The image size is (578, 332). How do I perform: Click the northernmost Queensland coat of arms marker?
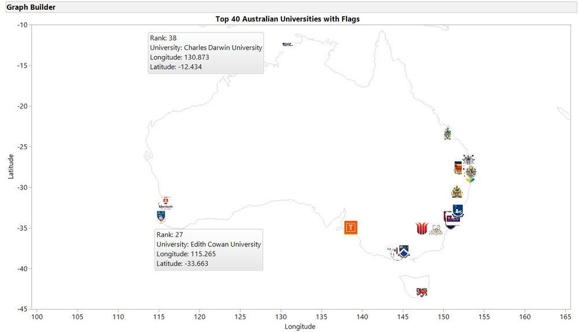[447, 134]
